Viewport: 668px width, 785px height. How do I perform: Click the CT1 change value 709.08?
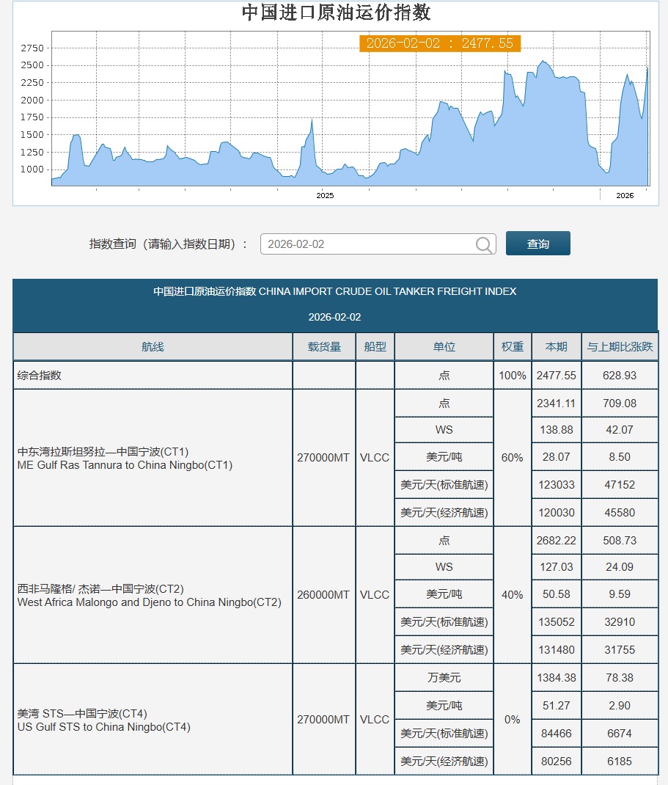point(620,404)
